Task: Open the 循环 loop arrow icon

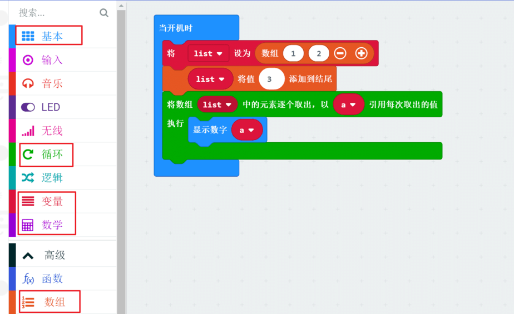Action: 28,154
